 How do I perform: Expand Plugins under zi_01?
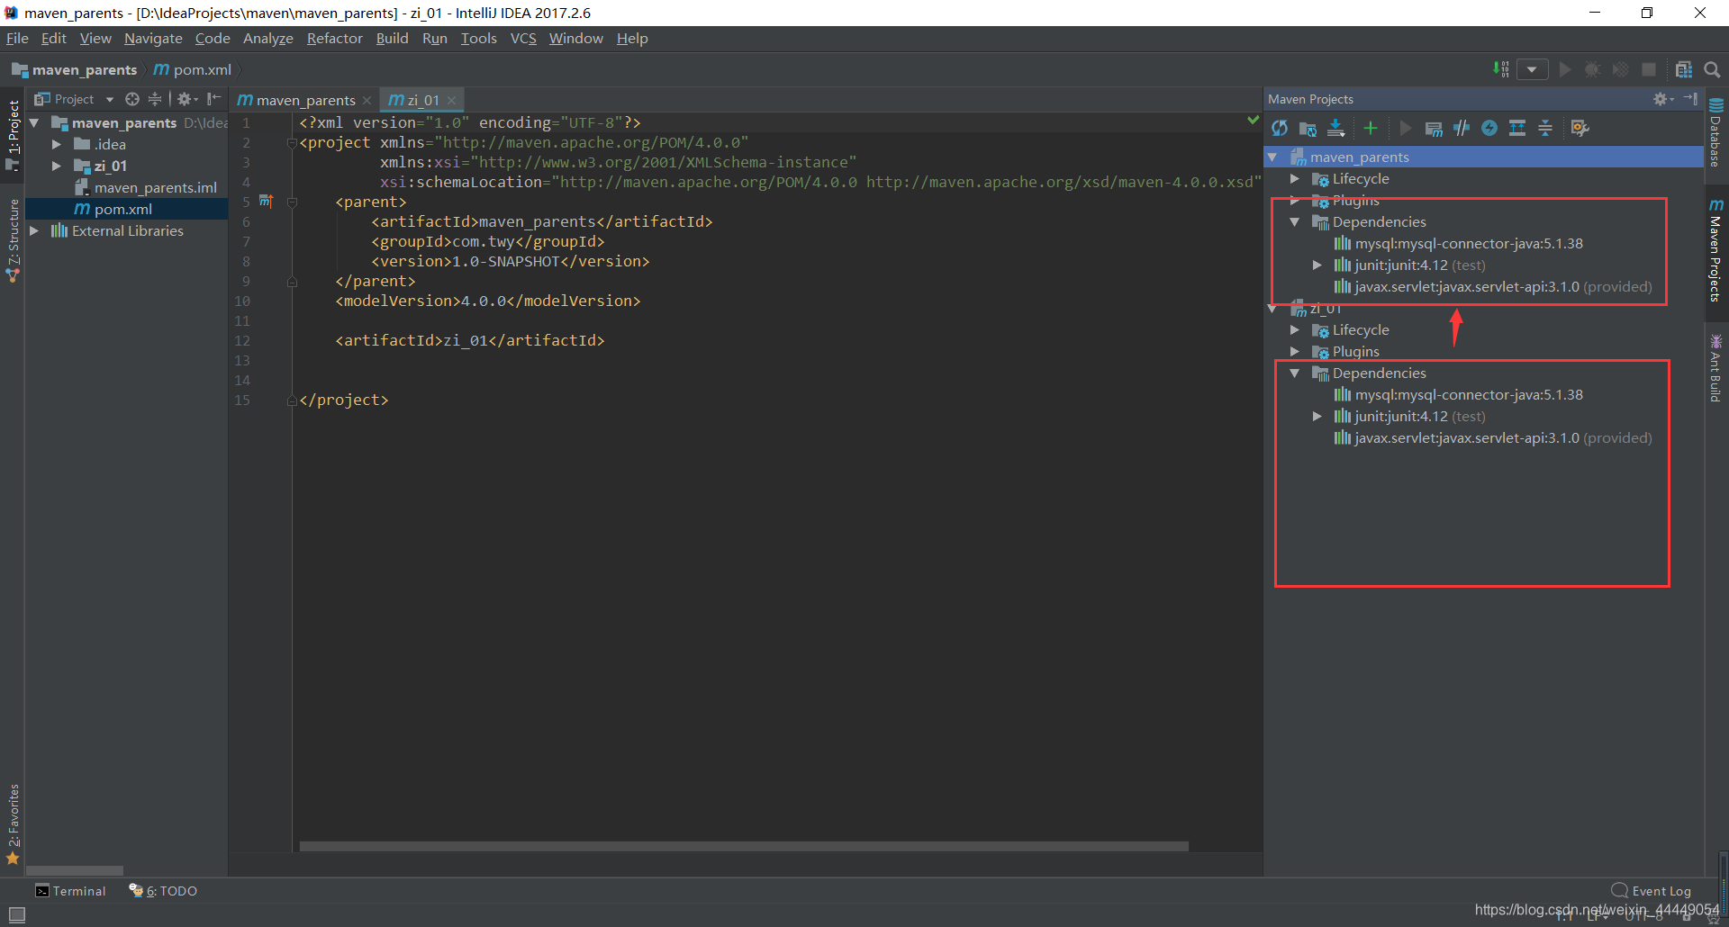click(x=1295, y=351)
